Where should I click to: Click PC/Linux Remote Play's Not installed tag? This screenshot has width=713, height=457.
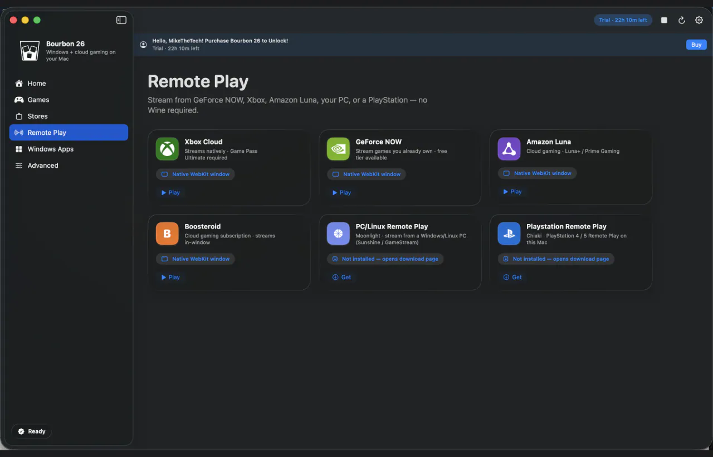pyautogui.click(x=385, y=259)
